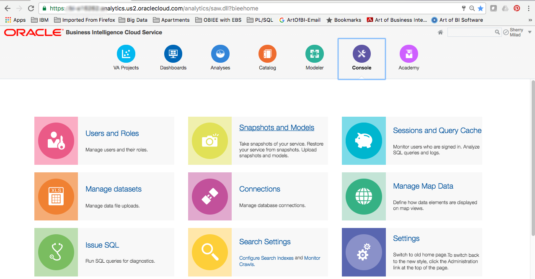Screen dimensions: 535x279
Task: Click the search magnifier in the Oracle header
Action: tap(497, 32)
